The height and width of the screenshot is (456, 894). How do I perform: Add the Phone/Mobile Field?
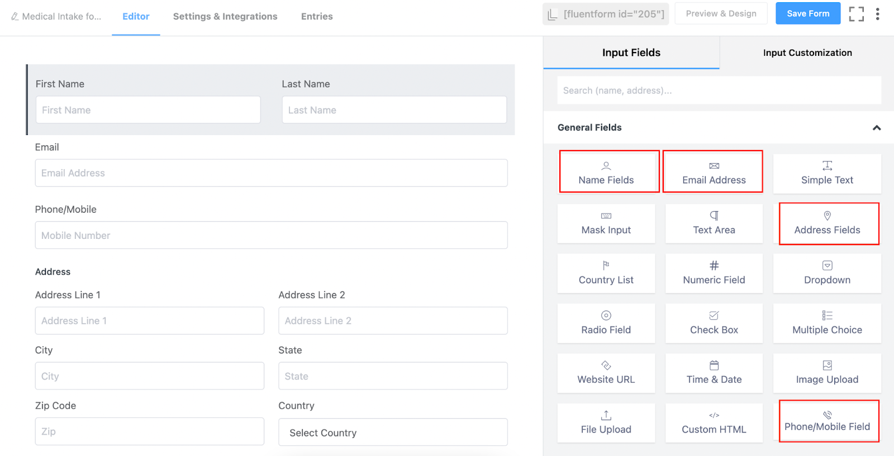[827, 421]
